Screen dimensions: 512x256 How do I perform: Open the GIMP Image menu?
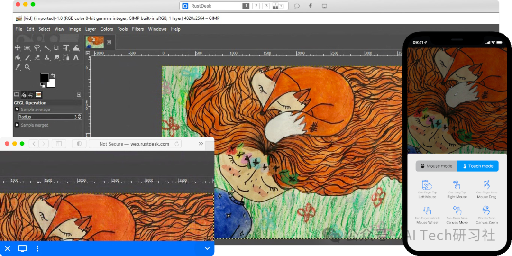pyautogui.click(x=74, y=29)
